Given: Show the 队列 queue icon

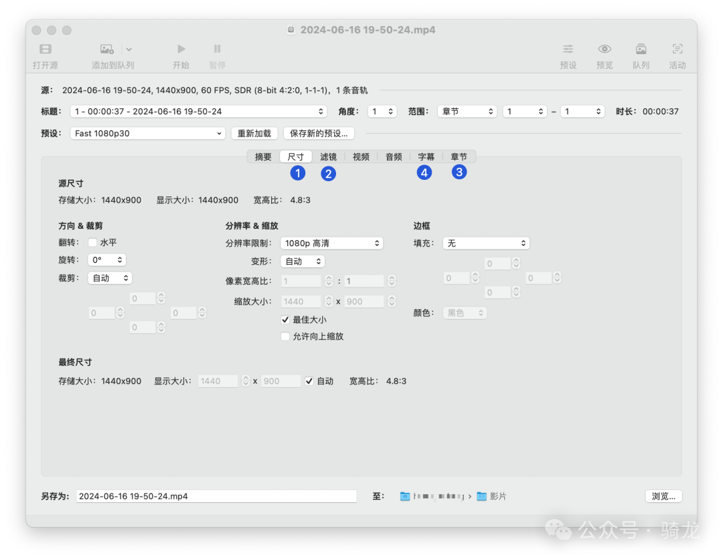Looking at the screenshot, I should point(641,49).
